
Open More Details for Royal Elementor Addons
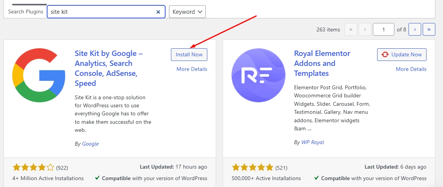click(x=411, y=69)
